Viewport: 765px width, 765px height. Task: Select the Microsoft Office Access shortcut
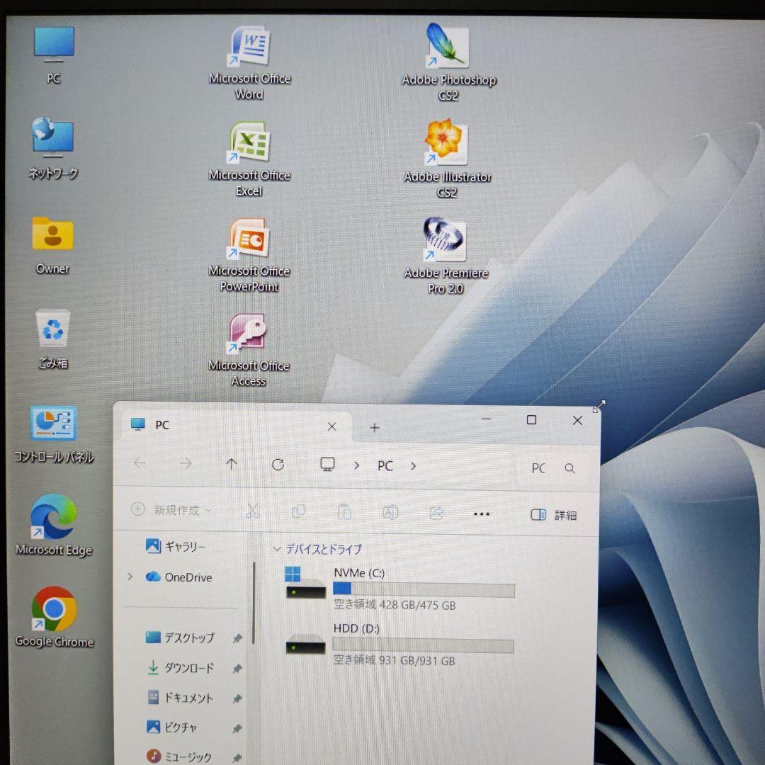coord(249,350)
